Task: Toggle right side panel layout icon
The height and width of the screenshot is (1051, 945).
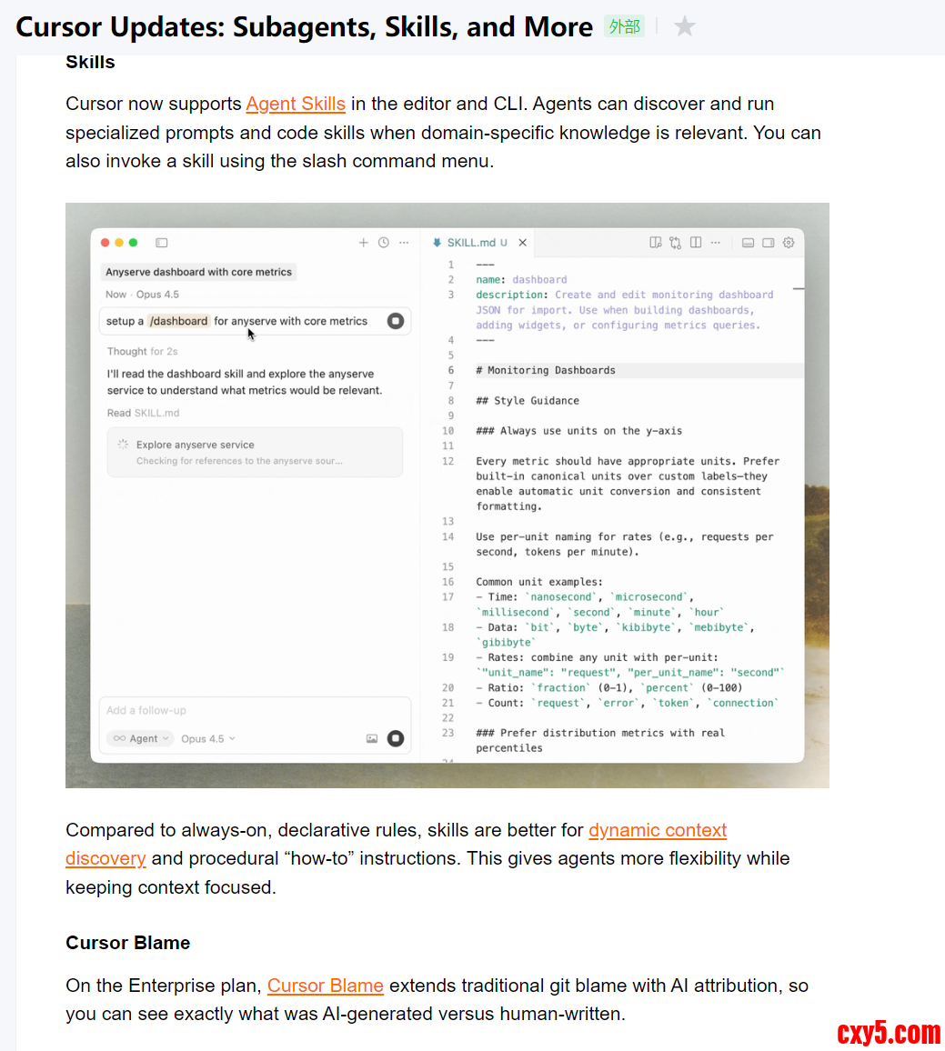Action: click(768, 243)
